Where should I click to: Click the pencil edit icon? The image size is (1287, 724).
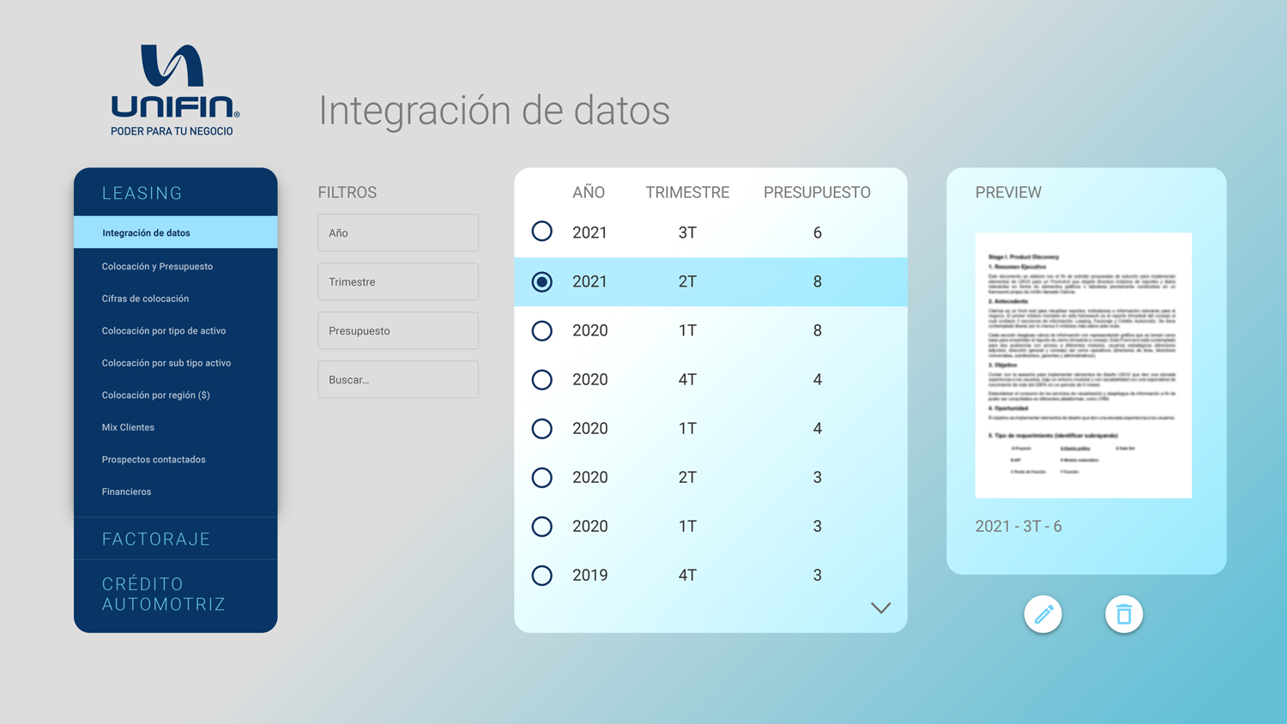pos(1042,614)
